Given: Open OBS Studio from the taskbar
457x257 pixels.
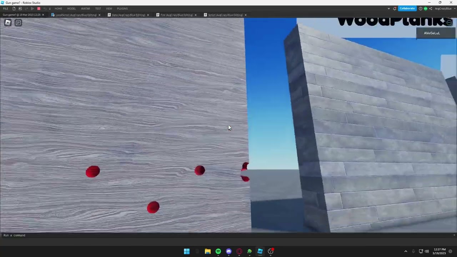Looking at the screenshot, I should click(x=271, y=251).
